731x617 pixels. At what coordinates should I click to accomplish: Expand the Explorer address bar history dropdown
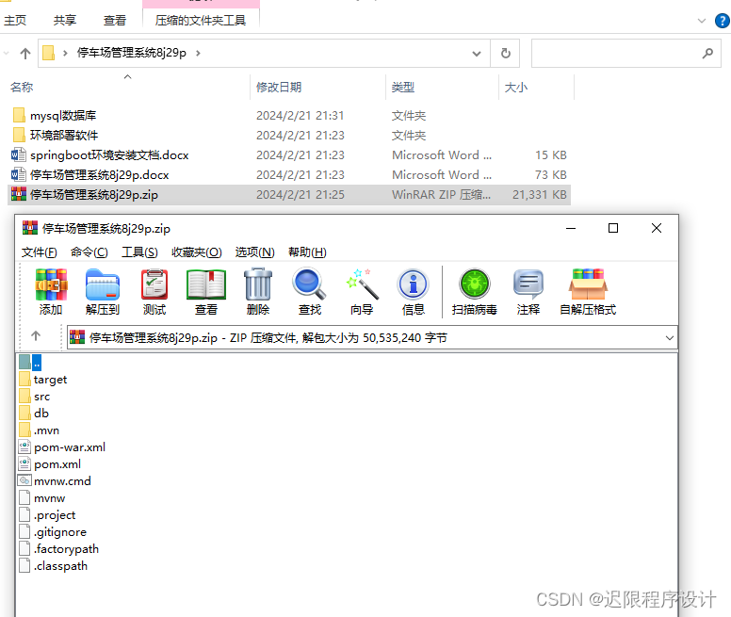pos(477,53)
